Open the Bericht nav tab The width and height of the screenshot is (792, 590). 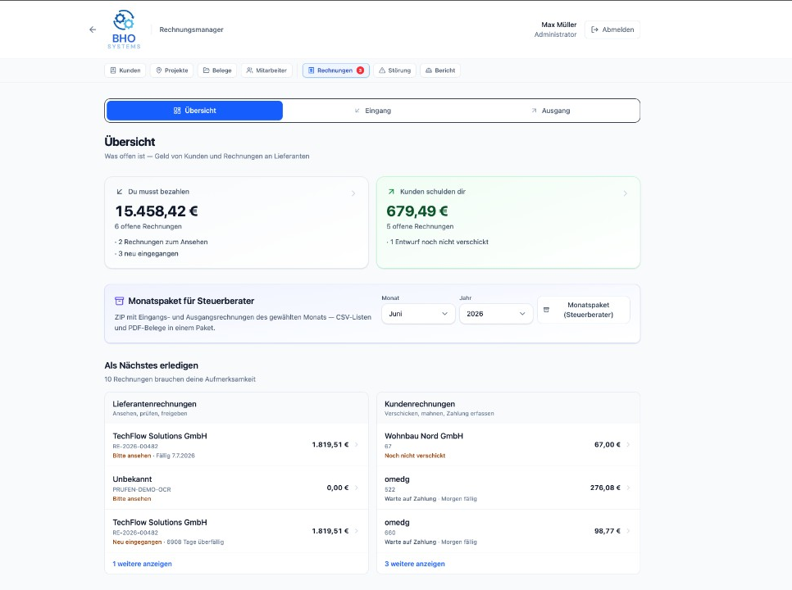coord(440,70)
